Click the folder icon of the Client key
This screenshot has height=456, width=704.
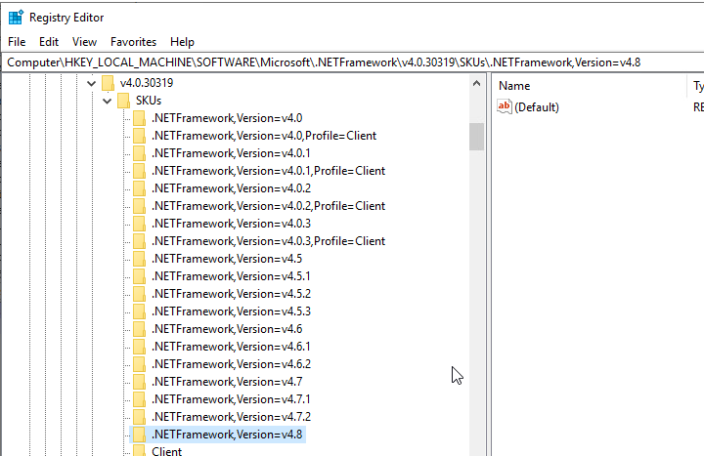tap(139, 451)
